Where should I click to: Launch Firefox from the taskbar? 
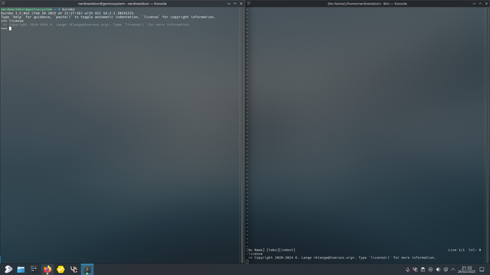(47, 270)
